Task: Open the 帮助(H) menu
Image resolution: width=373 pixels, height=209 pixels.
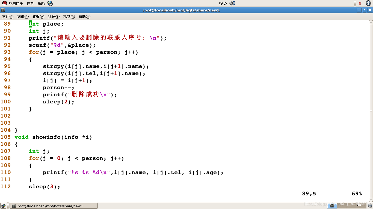Action: 84,17
